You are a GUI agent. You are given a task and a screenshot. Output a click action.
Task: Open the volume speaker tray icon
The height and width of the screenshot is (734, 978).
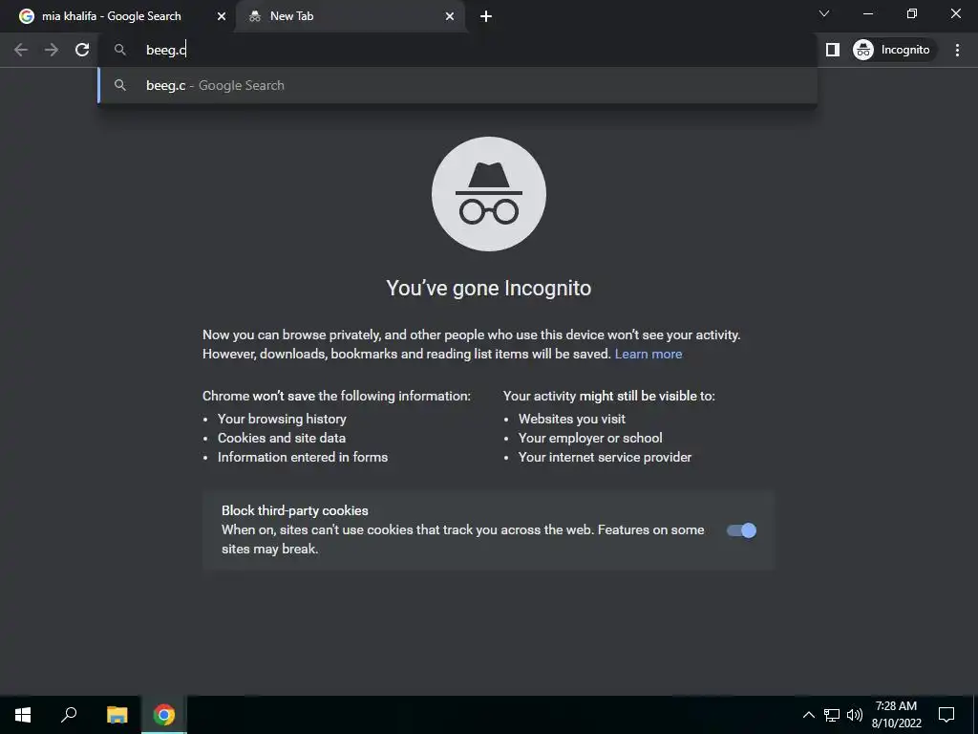pos(854,715)
